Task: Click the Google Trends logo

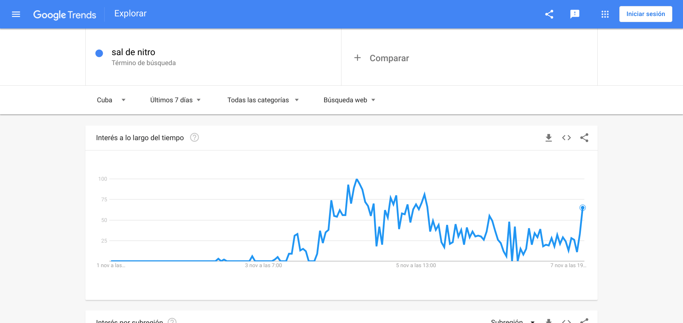Action: 65,15
